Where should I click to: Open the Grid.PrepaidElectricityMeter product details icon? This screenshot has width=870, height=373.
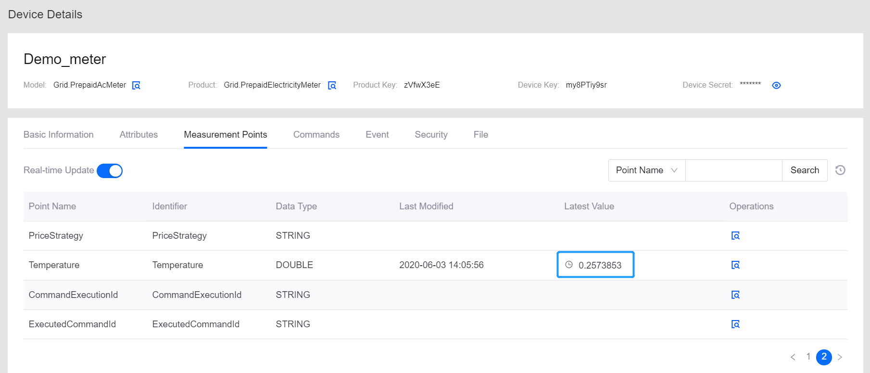coord(332,86)
